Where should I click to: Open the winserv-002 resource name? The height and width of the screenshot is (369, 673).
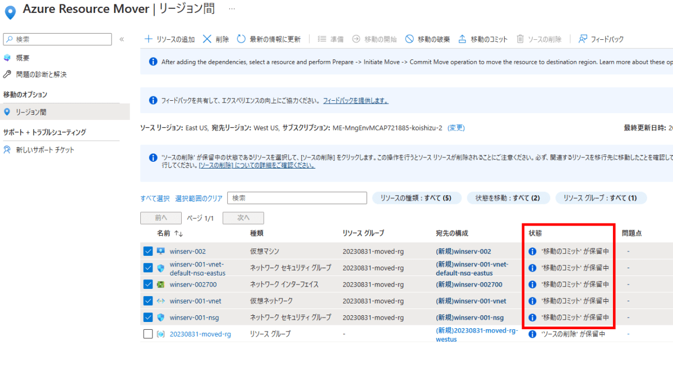(x=188, y=251)
